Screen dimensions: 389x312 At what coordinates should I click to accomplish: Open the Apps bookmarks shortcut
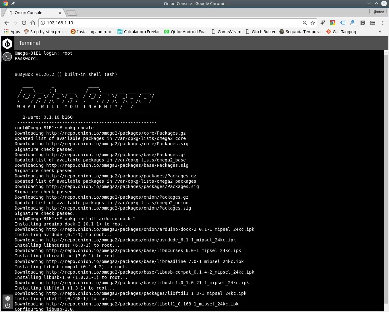click(12, 32)
